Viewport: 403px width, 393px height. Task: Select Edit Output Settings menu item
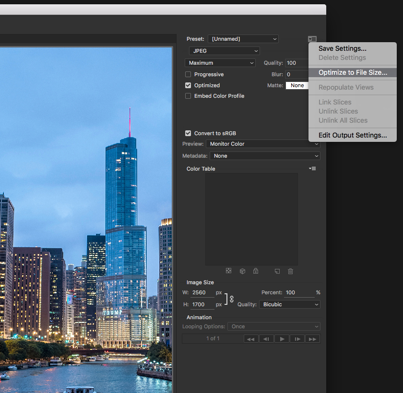pyautogui.click(x=352, y=135)
